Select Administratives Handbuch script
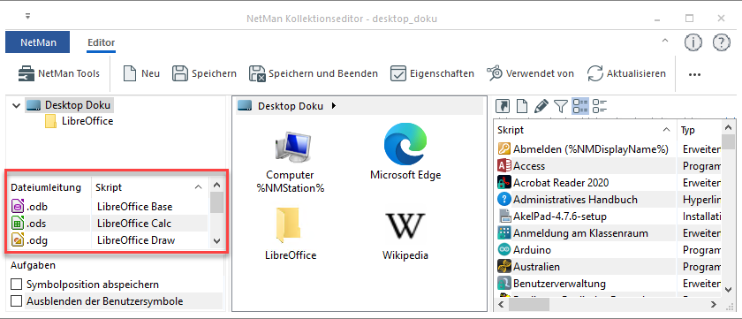 [x=575, y=200]
